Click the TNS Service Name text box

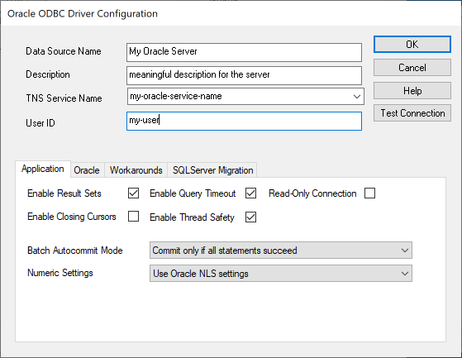coord(239,97)
